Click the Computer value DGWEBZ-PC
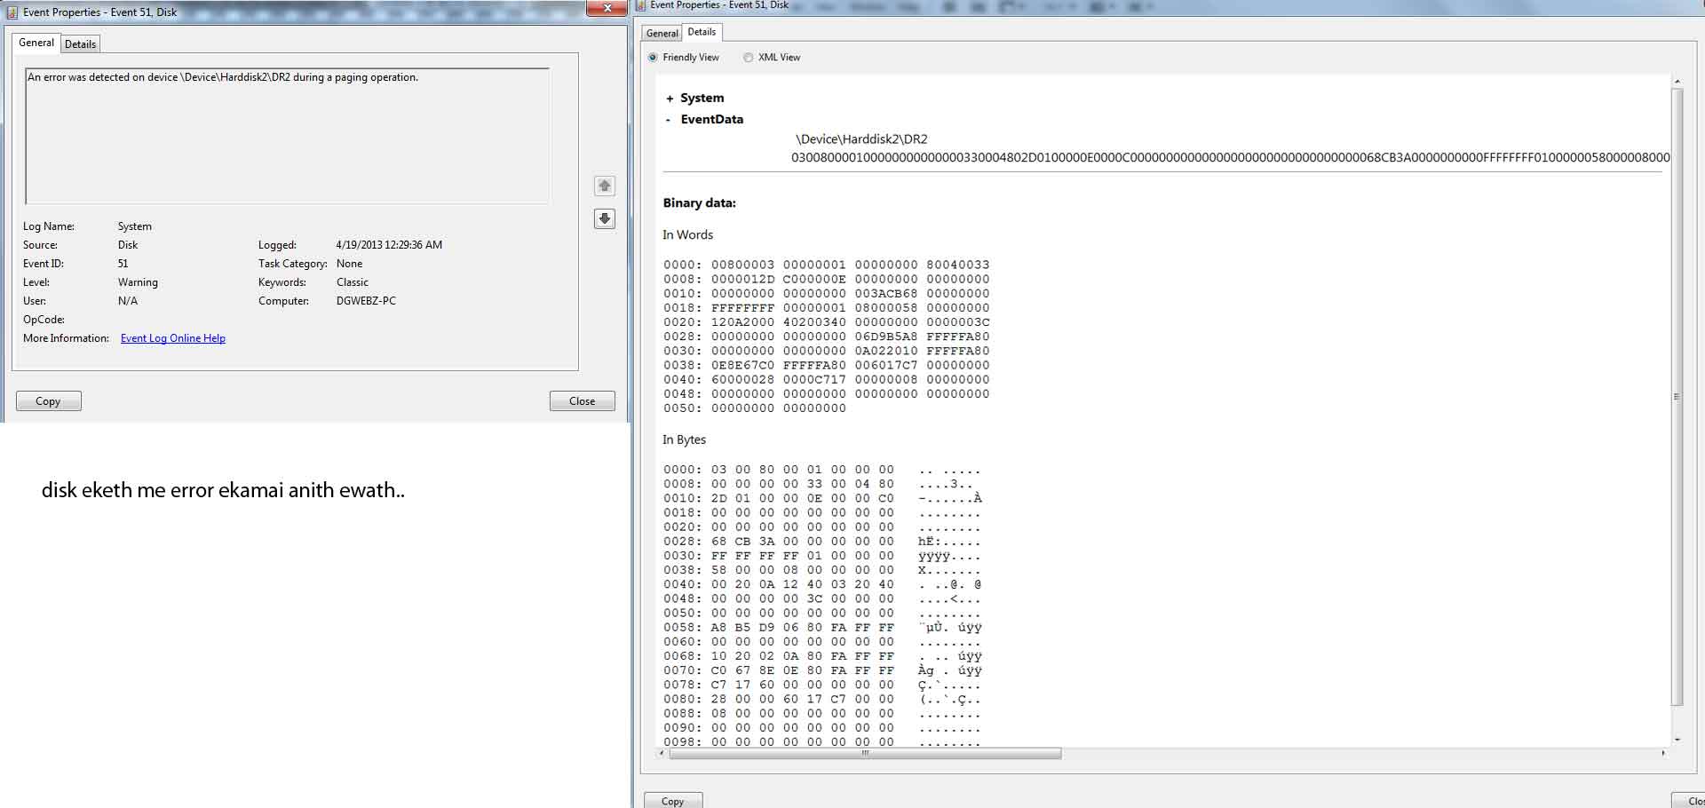 click(366, 301)
